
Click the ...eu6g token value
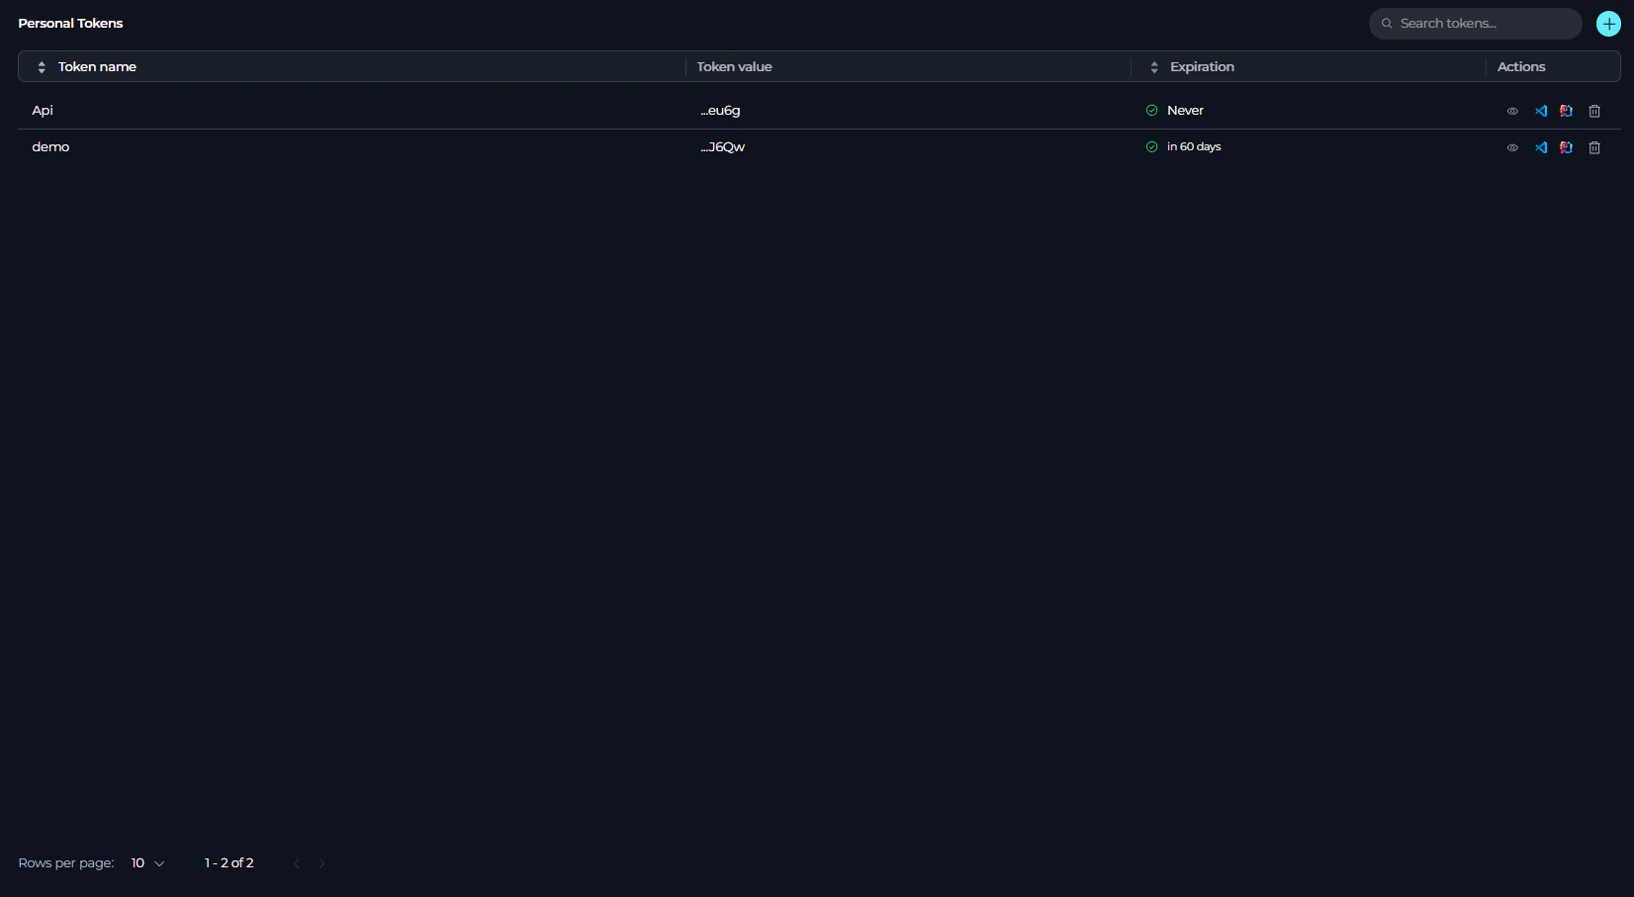(720, 111)
